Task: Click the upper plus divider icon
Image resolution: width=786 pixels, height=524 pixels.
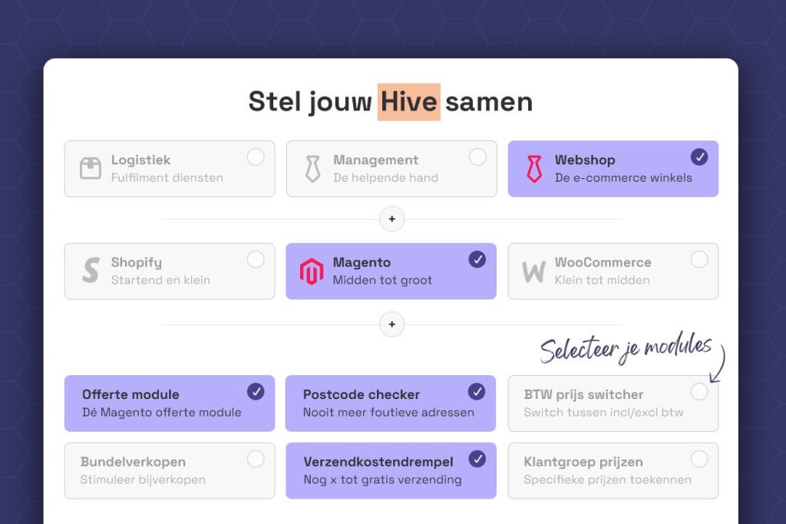Action: coord(391,219)
